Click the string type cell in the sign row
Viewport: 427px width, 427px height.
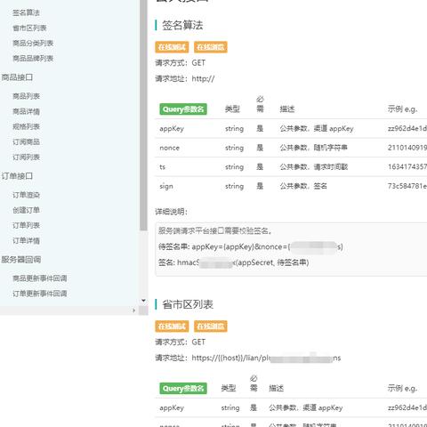point(234,186)
